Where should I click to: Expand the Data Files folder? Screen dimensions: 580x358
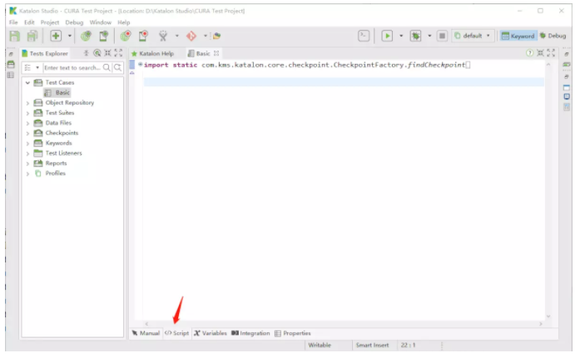(27, 123)
